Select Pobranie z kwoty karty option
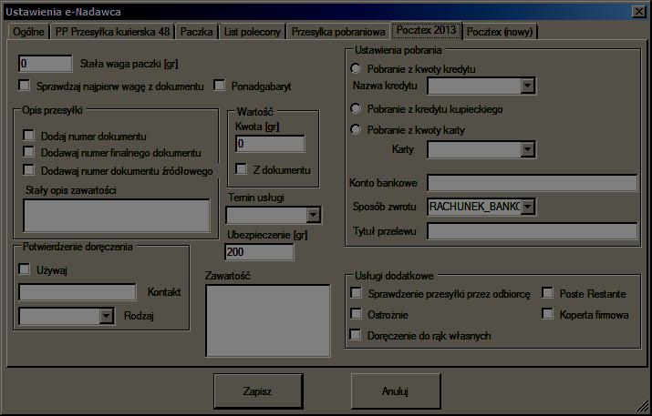This screenshot has height=416, width=652. (x=356, y=129)
